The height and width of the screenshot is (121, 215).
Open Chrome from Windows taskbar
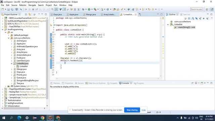43,118
